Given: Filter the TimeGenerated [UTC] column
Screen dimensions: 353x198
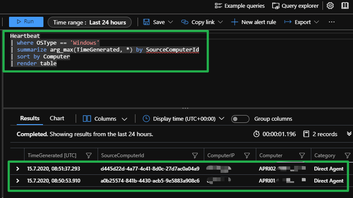Looking at the screenshot, I should 89,155.
